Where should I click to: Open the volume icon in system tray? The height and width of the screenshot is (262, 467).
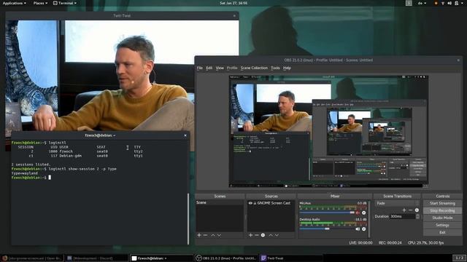449,3
